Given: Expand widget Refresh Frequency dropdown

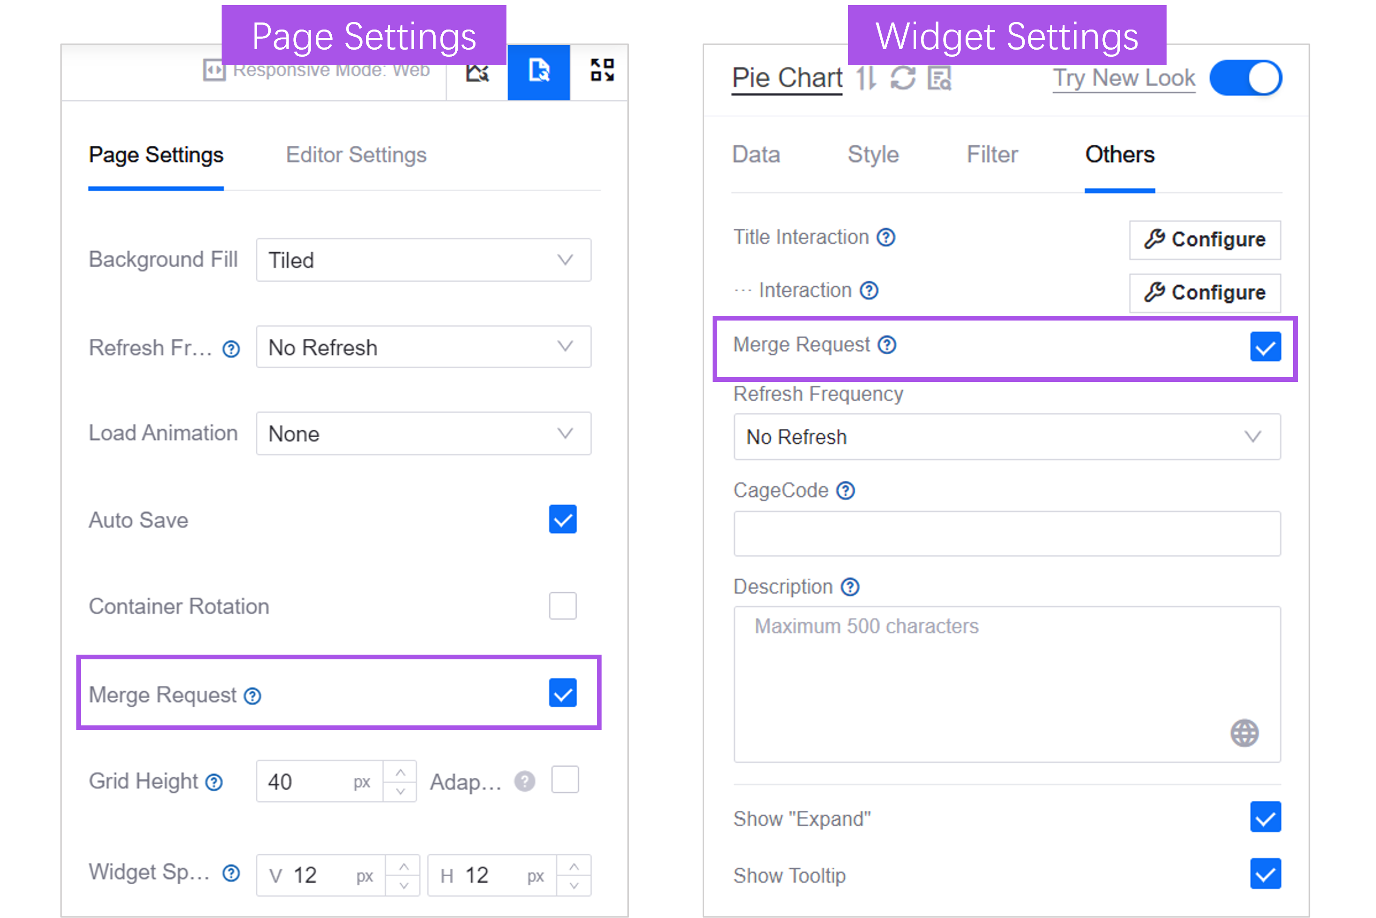Looking at the screenshot, I should [x=1007, y=437].
